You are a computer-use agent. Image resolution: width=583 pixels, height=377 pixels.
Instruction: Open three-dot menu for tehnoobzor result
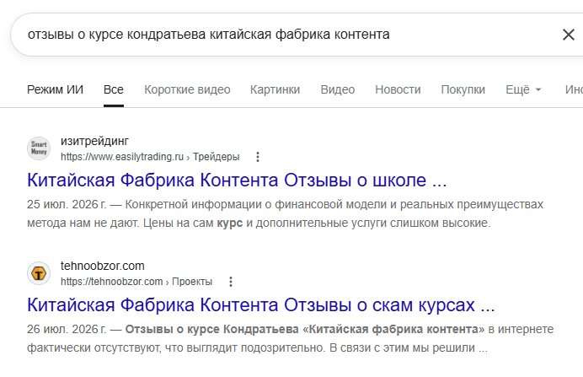(231, 282)
